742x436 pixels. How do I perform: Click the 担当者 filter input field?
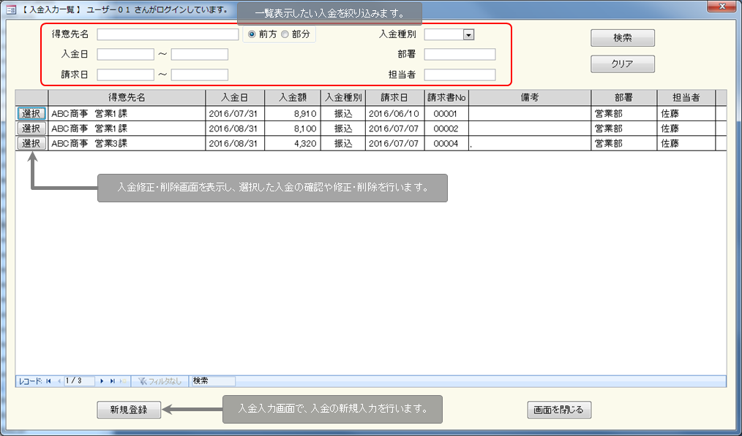click(x=460, y=74)
